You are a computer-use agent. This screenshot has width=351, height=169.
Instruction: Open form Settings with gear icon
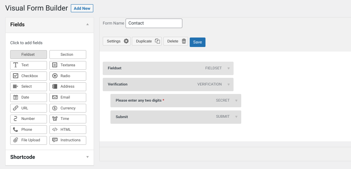[x=117, y=41]
